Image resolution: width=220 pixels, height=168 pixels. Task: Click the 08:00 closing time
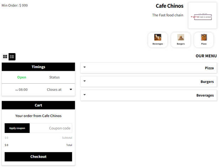23,90
